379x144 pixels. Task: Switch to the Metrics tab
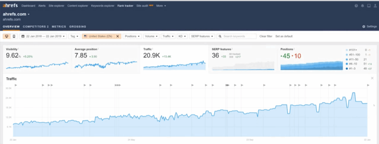pos(59,27)
